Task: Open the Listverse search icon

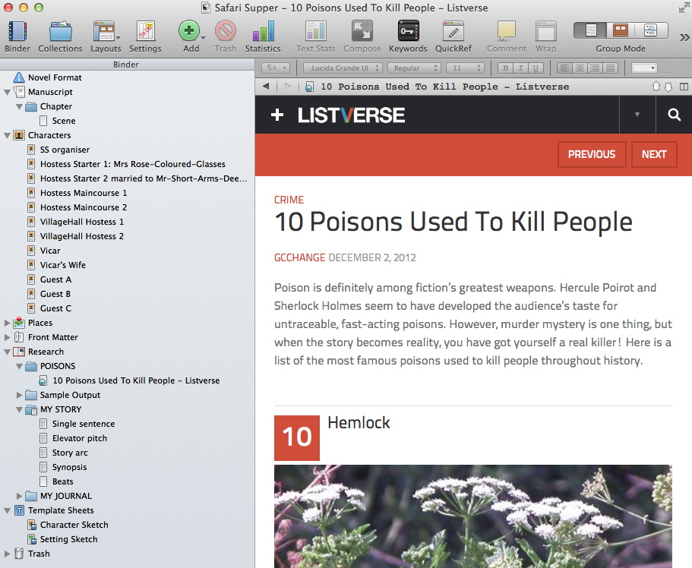Action: [x=674, y=115]
